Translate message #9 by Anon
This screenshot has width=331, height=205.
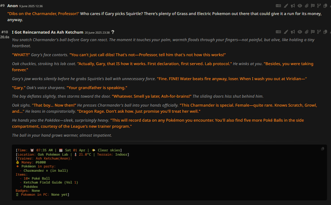[278, 6]
